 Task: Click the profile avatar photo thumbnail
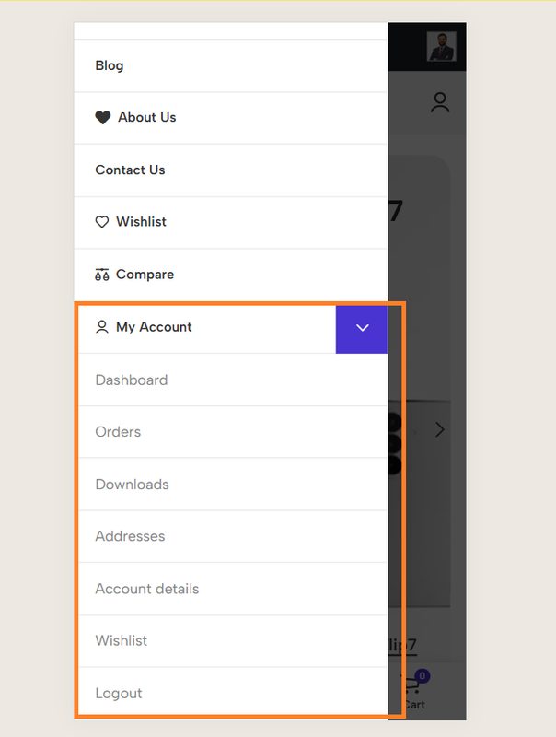coord(442,46)
